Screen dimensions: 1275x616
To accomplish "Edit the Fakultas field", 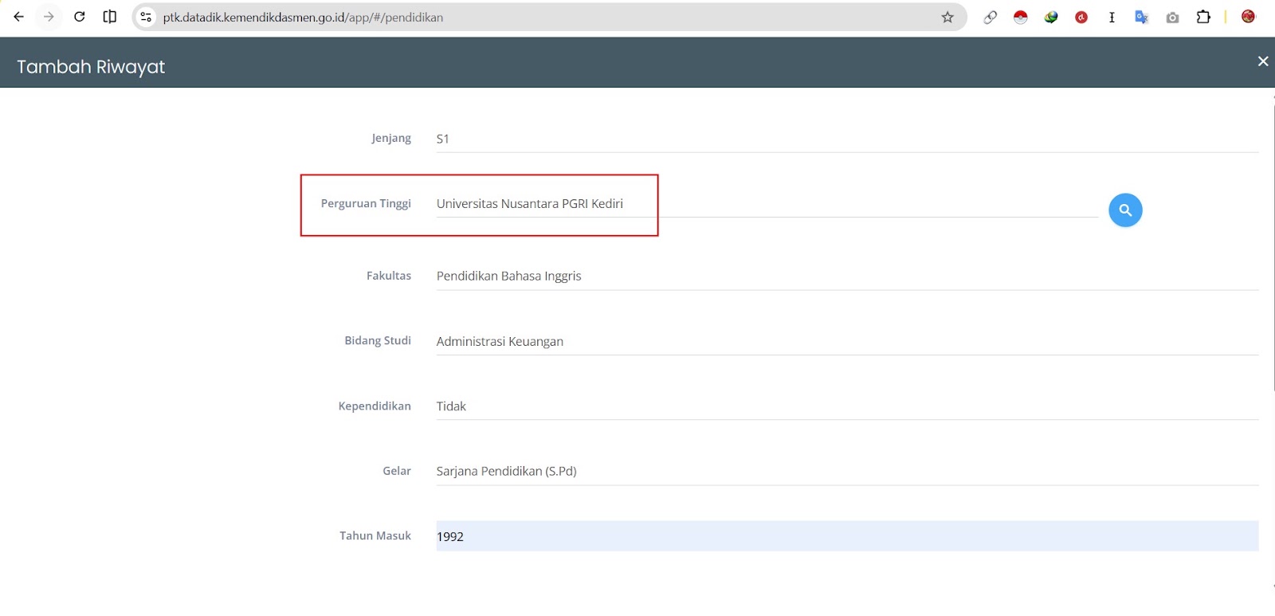I will pos(847,277).
